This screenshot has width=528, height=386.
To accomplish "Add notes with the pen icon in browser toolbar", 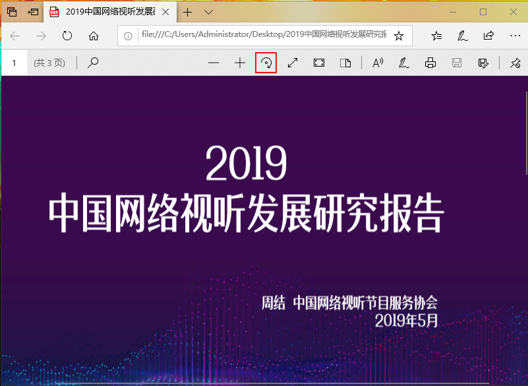I will pos(462,36).
